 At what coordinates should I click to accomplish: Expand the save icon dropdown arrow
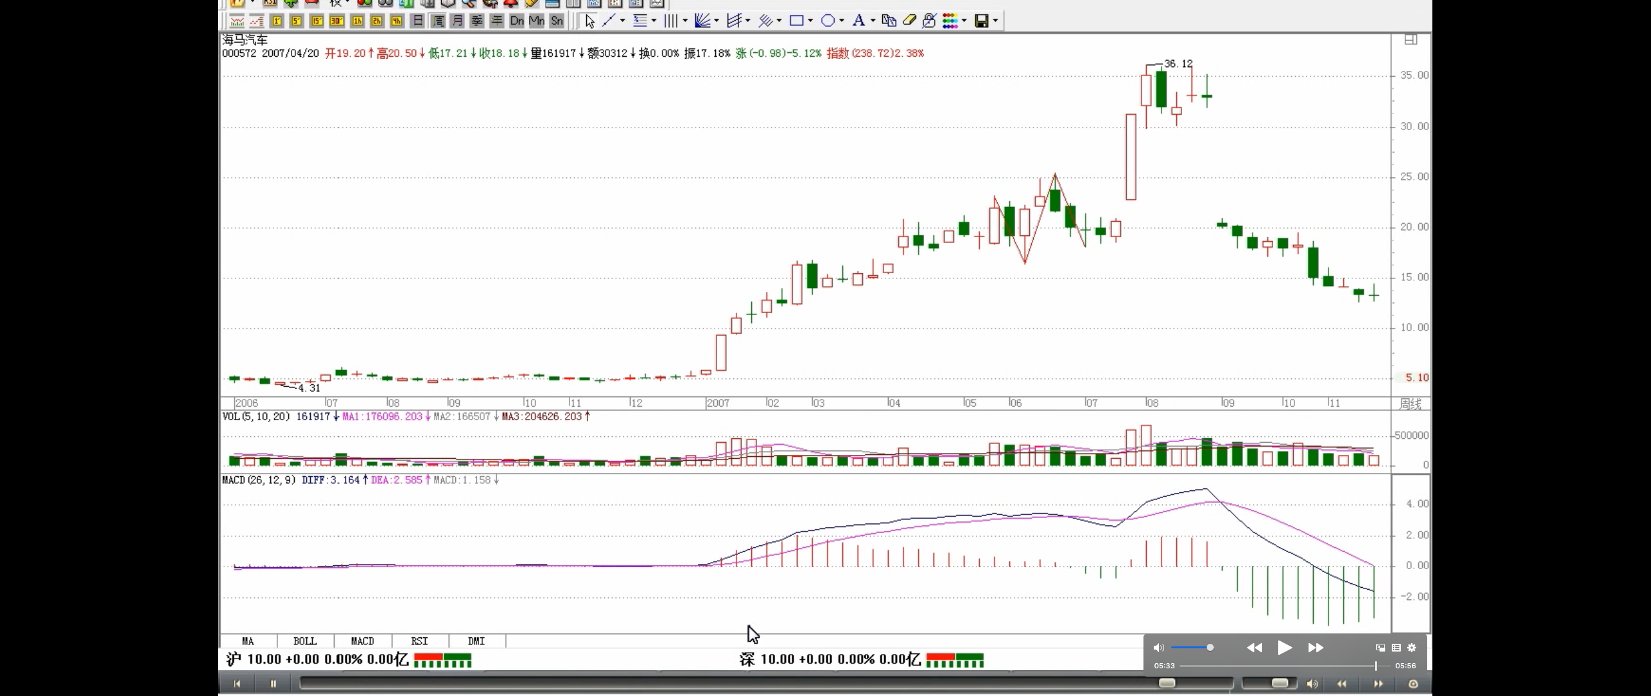(x=996, y=21)
